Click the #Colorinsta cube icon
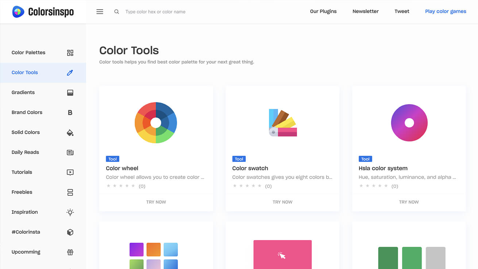Image resolution: width=478 pixels, height=269 pixels. point(70,232)
